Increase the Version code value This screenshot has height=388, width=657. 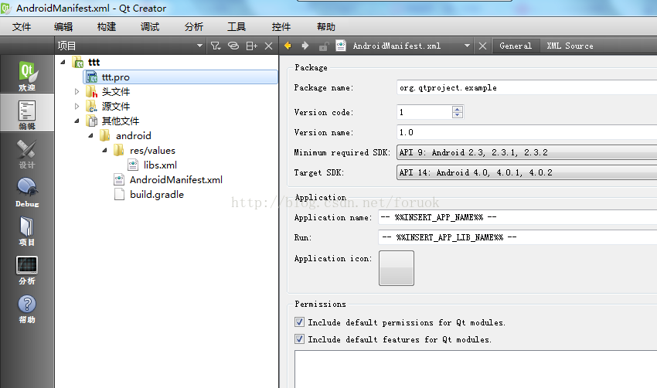[458, 109]
